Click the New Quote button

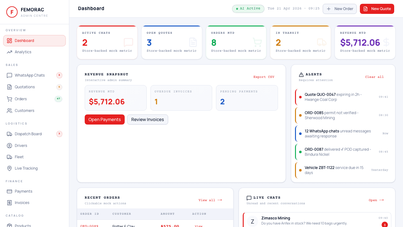(377, 9)
